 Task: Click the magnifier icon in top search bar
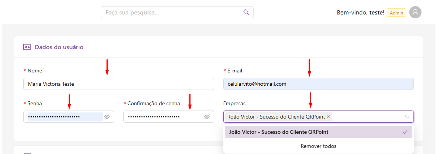pos(246,12)
